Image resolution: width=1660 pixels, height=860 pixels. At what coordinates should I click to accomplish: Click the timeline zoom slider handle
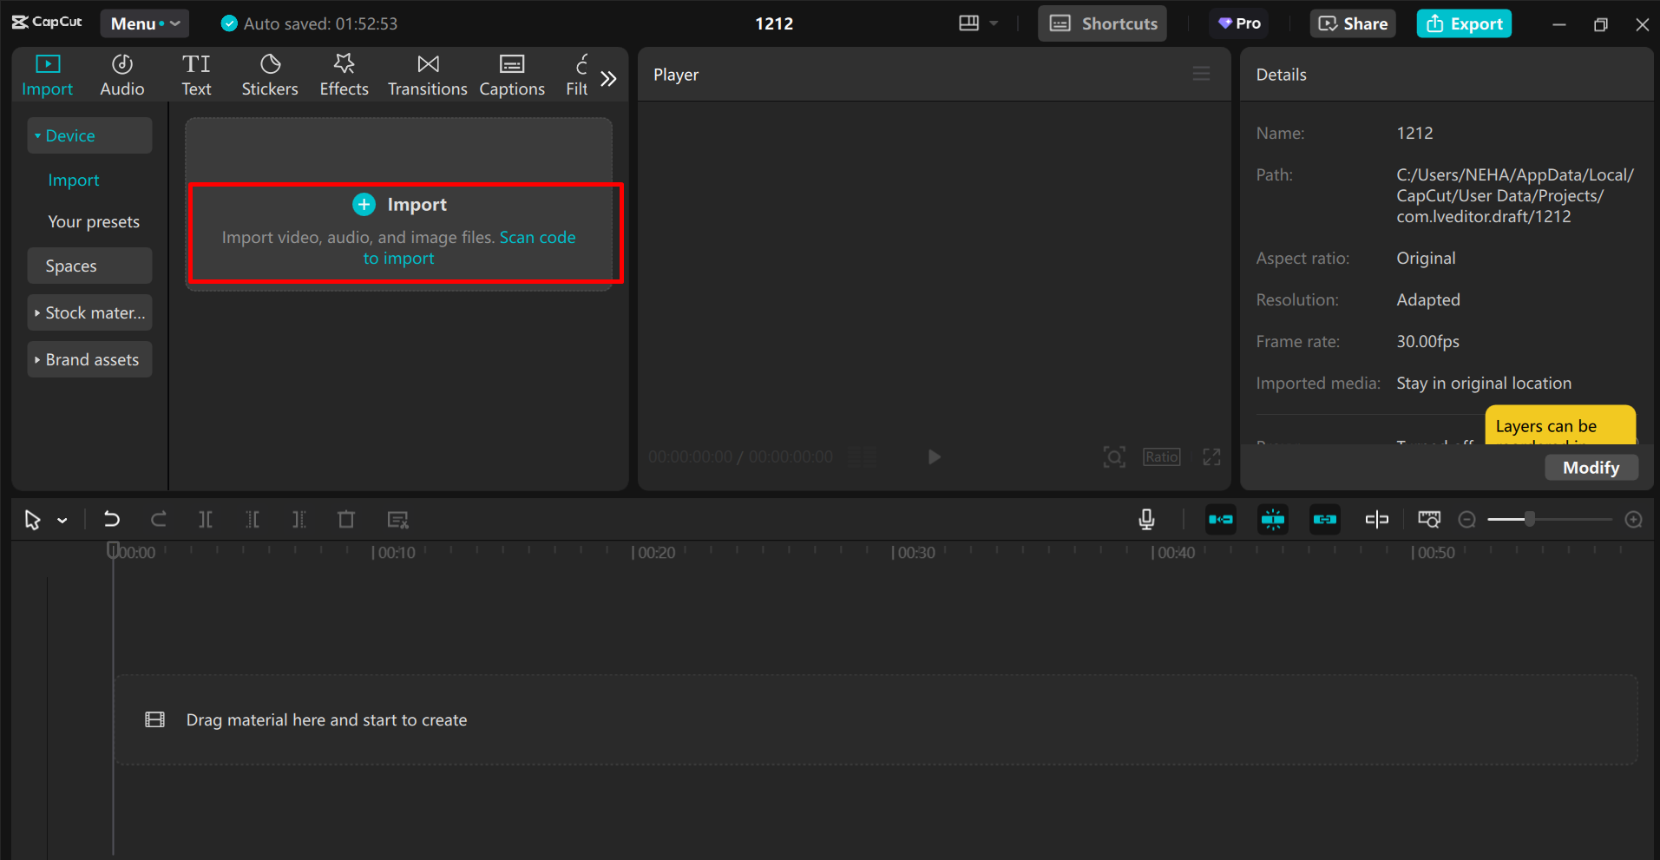pyautogui.click(x=1530, y=519)
